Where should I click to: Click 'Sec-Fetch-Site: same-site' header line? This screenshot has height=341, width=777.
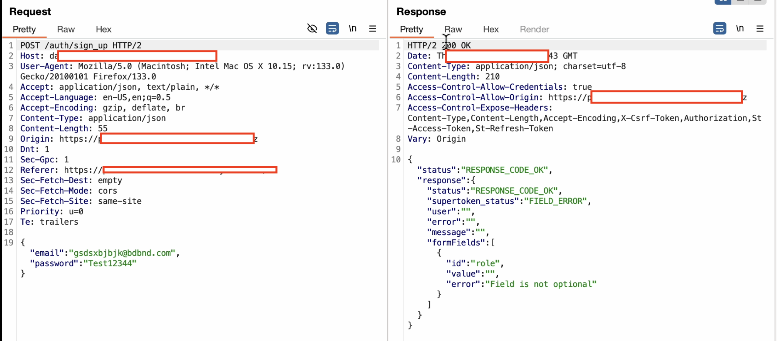[81, 201]
